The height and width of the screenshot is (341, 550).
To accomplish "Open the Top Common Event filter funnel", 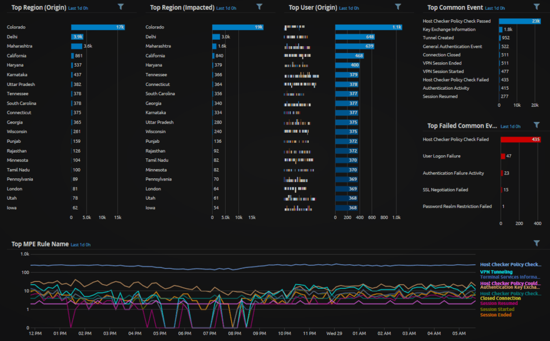I will [x=536, y=7].
